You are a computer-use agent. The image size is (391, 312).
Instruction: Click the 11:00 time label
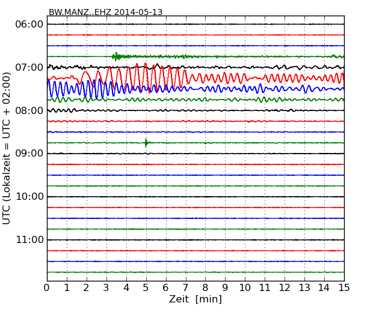(29, 240)
